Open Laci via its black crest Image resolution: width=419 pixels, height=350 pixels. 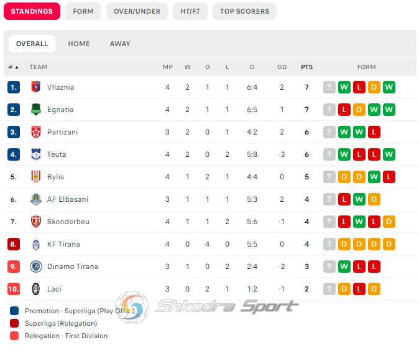[36, 289]
